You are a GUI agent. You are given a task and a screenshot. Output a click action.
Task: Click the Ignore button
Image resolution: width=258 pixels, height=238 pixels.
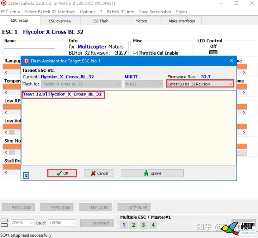[152, 173]
